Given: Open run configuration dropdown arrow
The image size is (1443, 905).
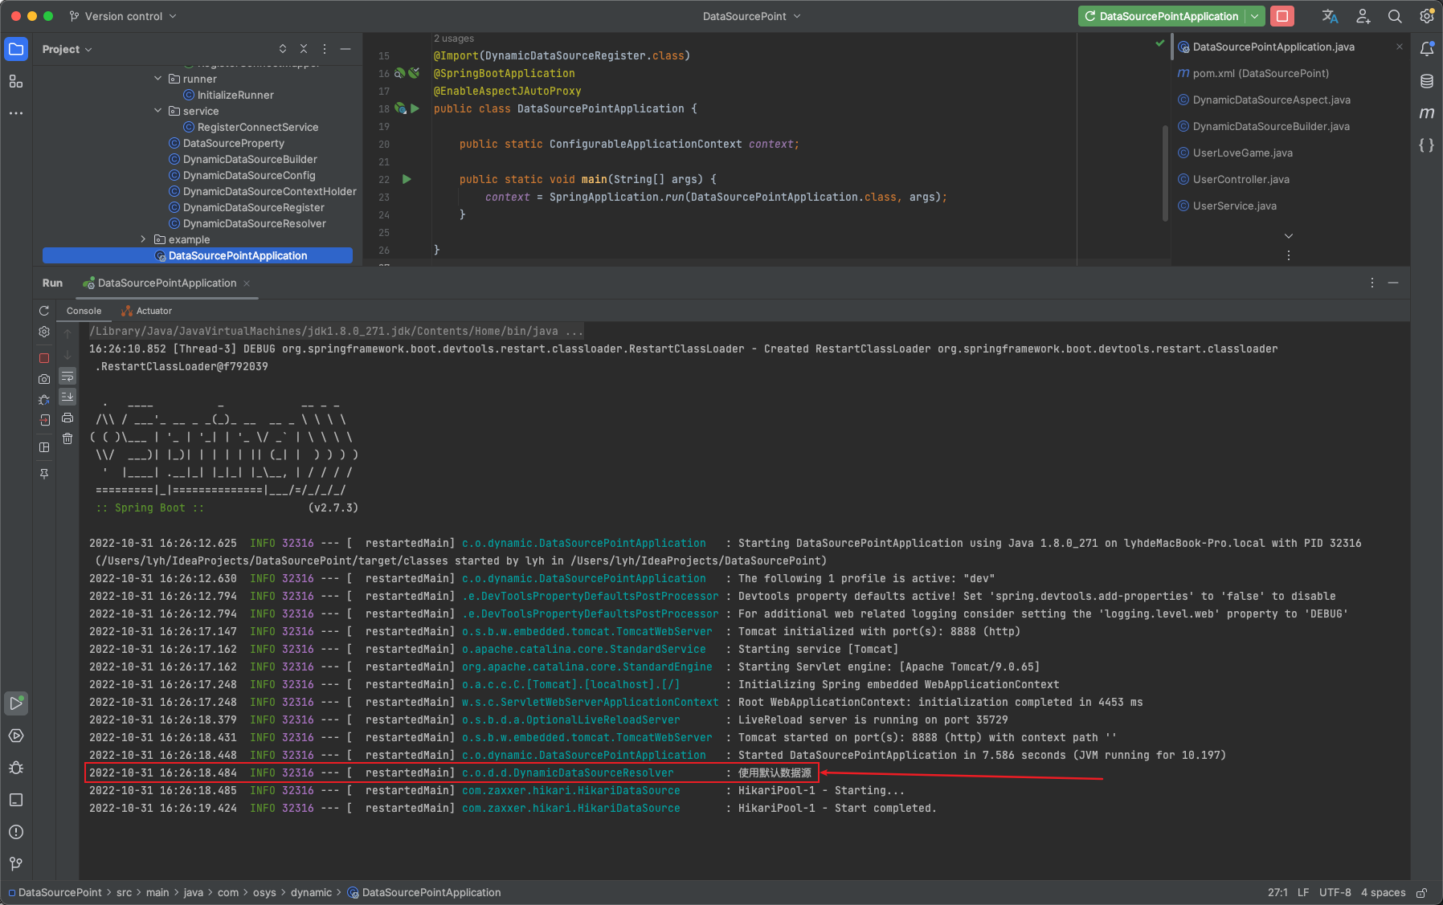Looking at the screenshot, I should (1255, 16).
